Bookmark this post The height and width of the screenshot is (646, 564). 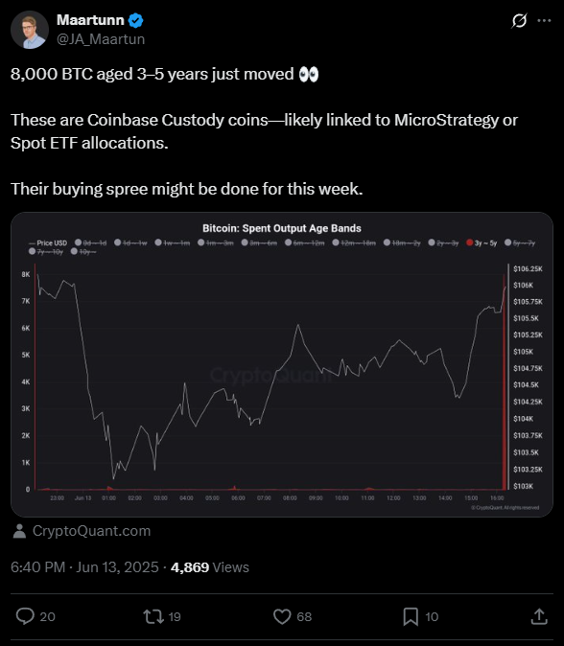[x=411, y=616]
